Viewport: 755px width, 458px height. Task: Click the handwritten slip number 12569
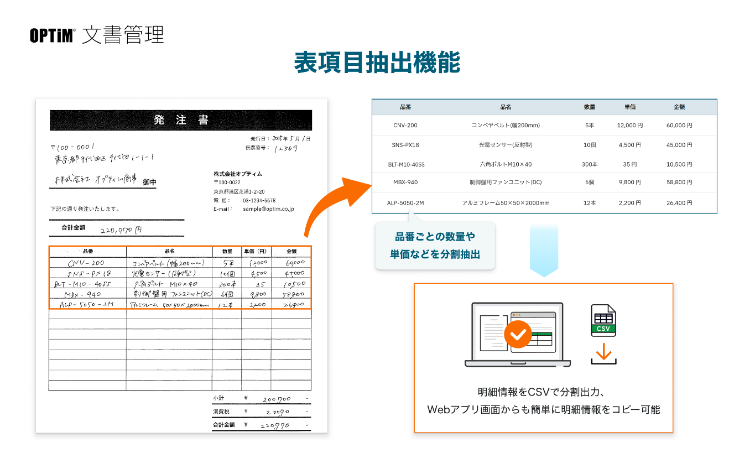pyautogui.click(x=286, y=148)
